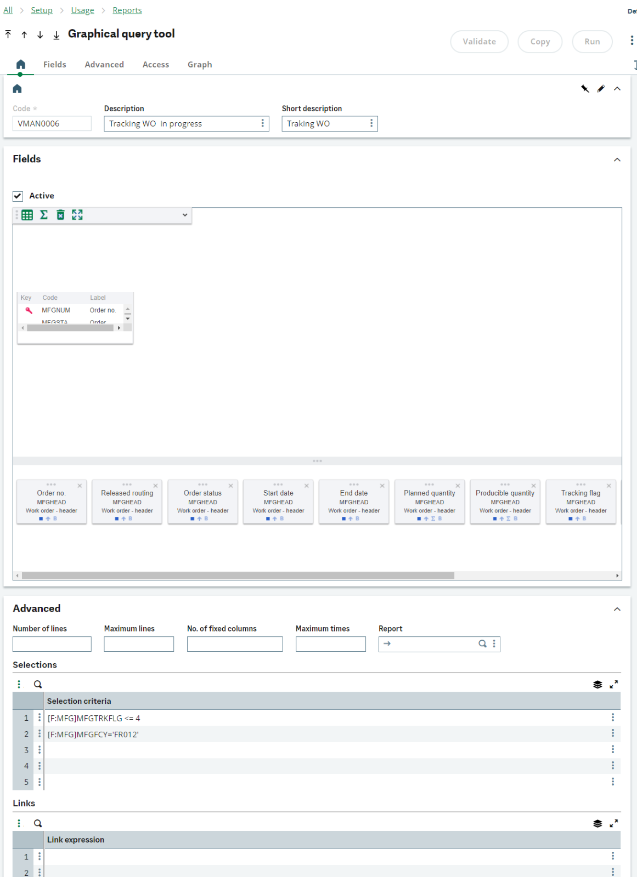Collapse the Advanced section

[617, 609]
